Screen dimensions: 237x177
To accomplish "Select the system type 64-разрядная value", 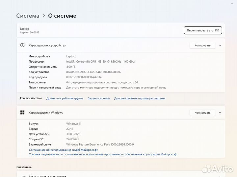I will tap(102, 82).
